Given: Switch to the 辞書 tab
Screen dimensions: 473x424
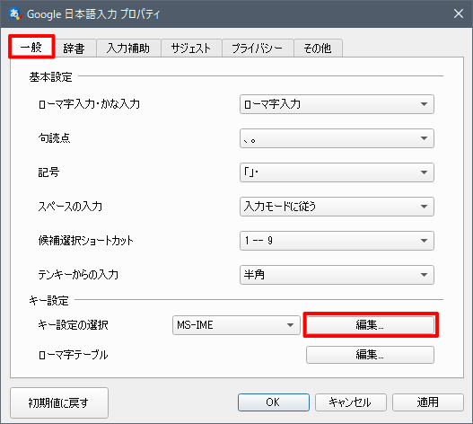Looking at the screenshot, I should click(x=74, y=49).
